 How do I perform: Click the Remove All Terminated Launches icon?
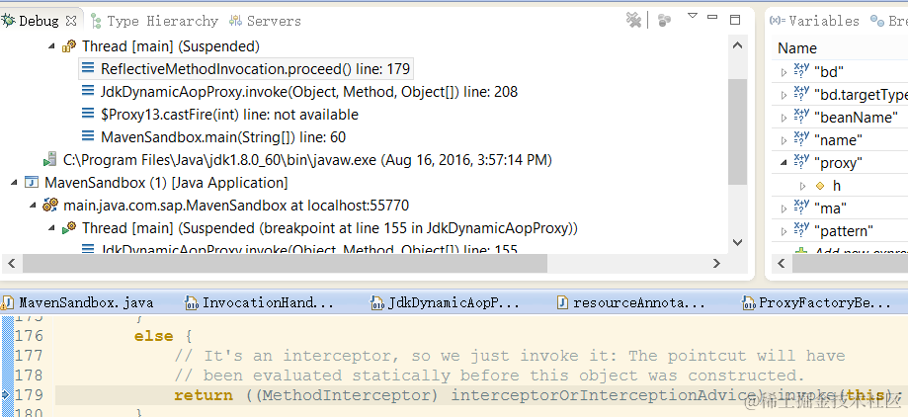(633, 21)
